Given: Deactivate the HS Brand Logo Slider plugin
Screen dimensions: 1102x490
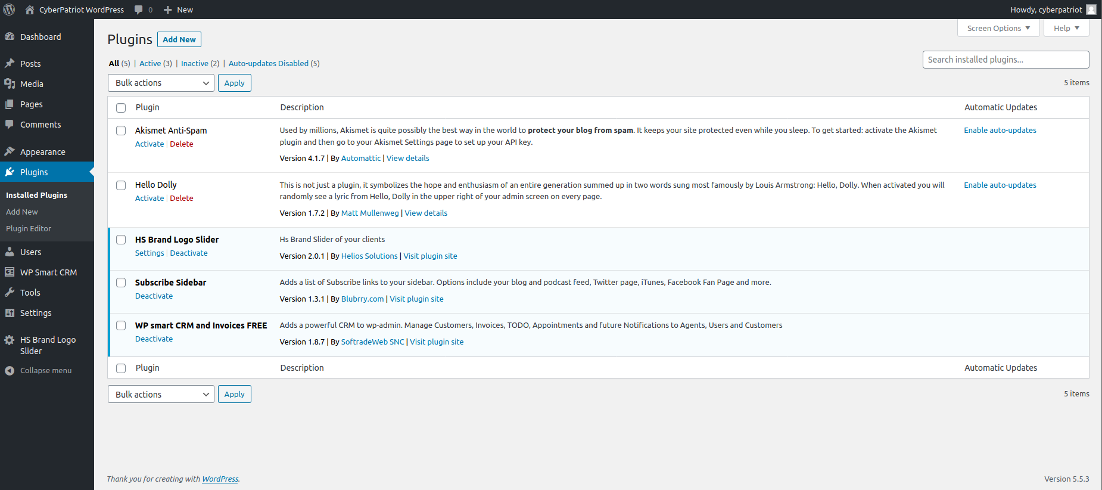Looking at the screenshot, I should click(189, 253).
